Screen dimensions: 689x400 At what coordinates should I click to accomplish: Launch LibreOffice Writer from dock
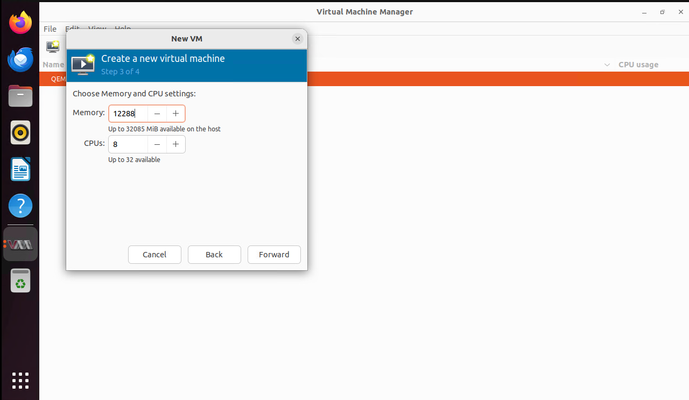click(20, 169)
